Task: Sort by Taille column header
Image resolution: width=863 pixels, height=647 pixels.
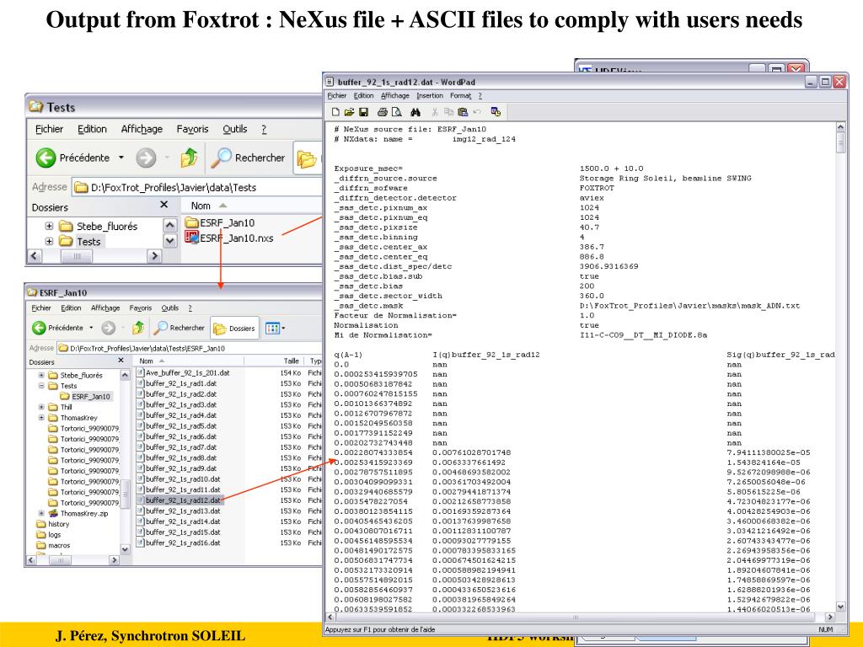Action: (x=276, y=361)
